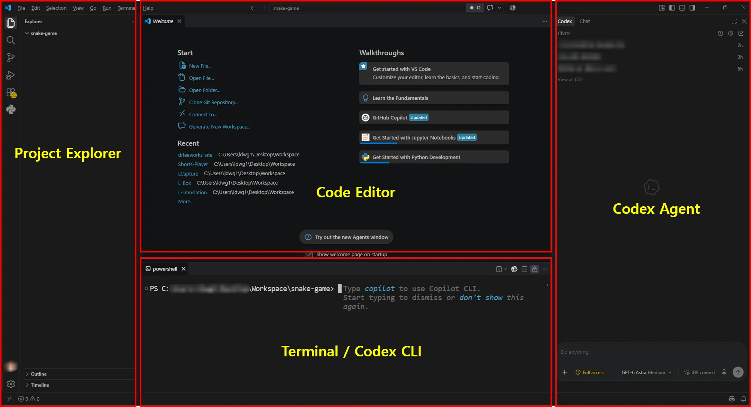Open notifications bell in the status bar

(x=744, y=399)
